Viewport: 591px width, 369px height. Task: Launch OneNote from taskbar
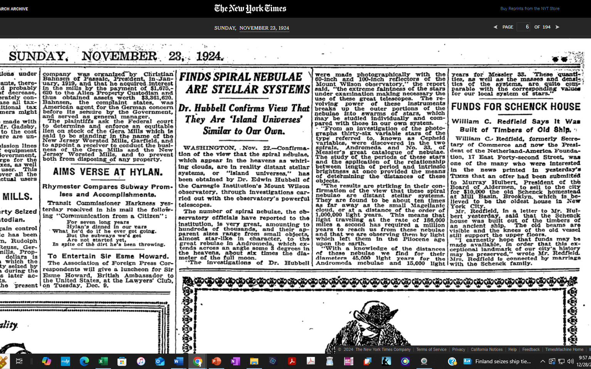tap(235, 361)
